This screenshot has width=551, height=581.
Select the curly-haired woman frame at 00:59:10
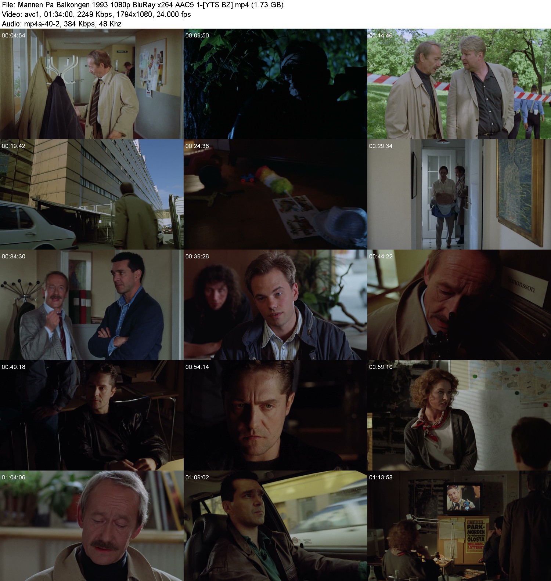pos(459,415)
